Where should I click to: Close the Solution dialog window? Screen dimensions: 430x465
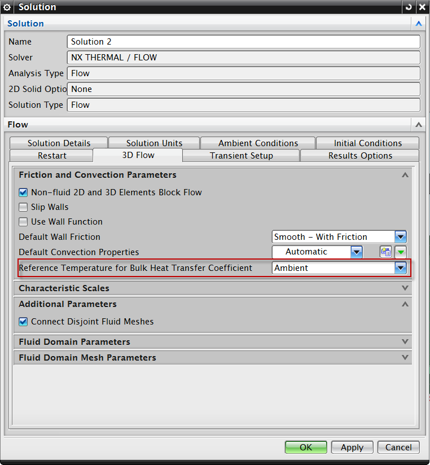422,7
